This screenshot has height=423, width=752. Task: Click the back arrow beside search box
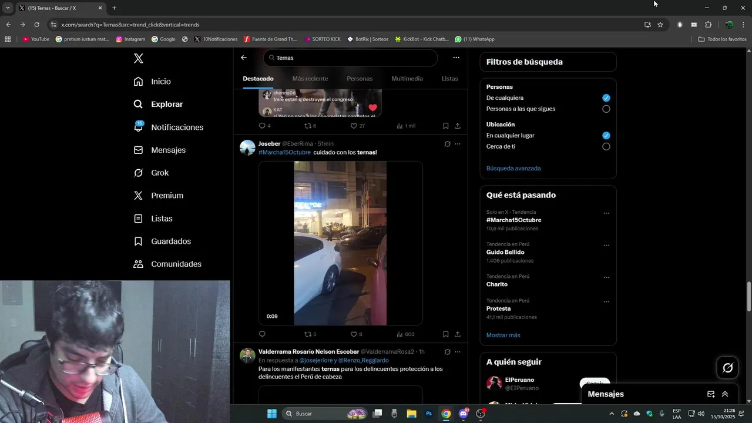[244, 58]
